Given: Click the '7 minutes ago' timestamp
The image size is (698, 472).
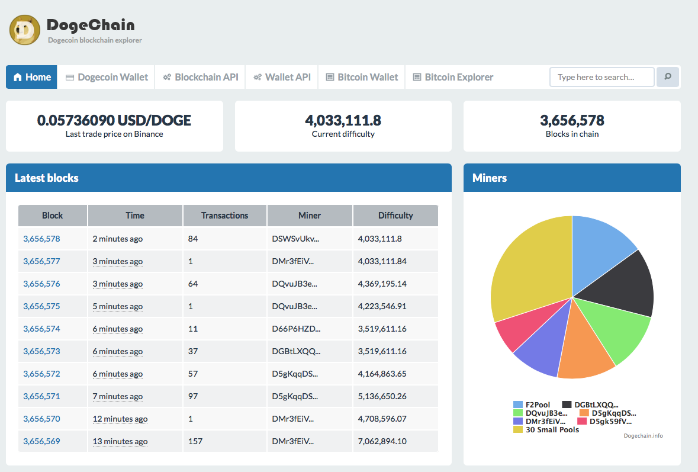Looking at the screenshot, I should pos(118,396).
